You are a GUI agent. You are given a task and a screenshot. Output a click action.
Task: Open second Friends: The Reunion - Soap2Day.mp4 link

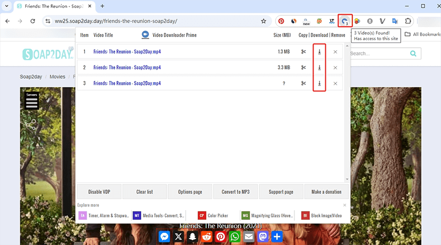[127, 67]
